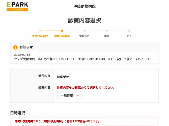Click the 伊藤動物病院 clinic name
Screen dimensions: 169x126
pos(84,6)
